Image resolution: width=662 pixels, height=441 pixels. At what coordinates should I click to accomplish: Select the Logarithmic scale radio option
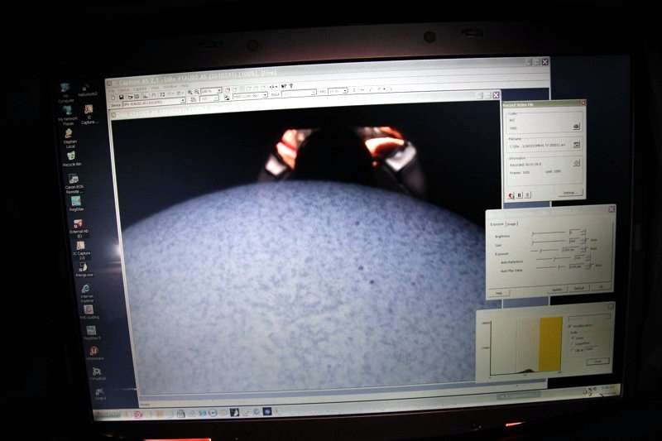[573, 343]
